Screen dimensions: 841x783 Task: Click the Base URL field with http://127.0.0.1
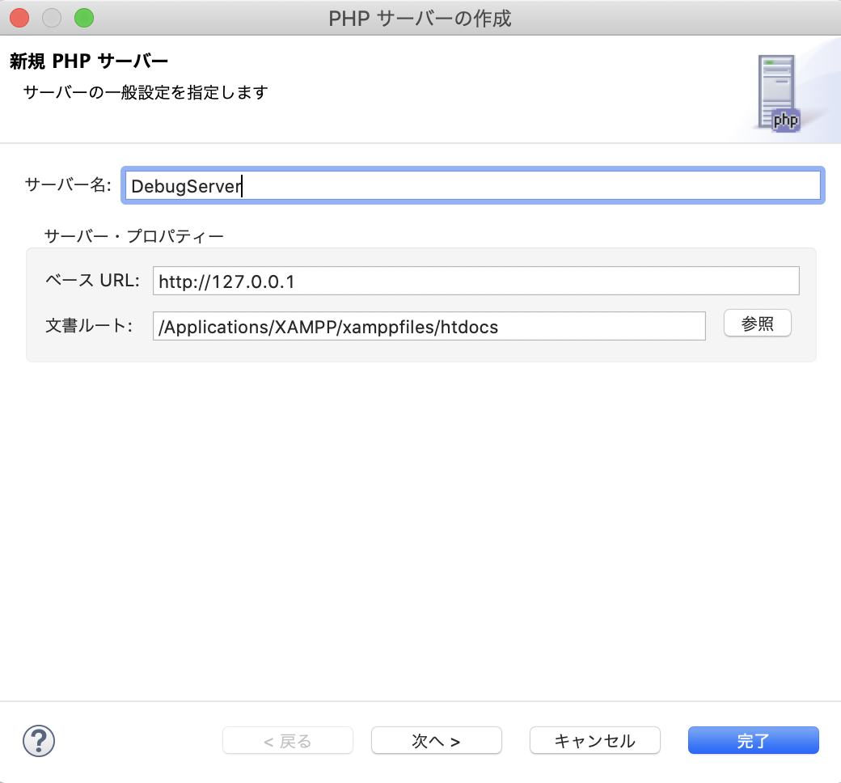pos(475,281)
